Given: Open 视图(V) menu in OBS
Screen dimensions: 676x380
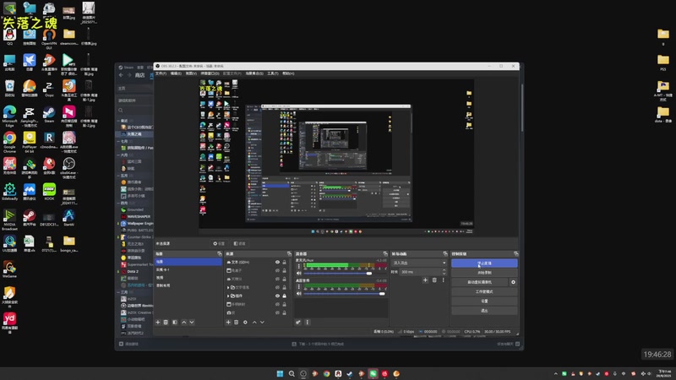Looking at the screenshot, I should (x=191, y=73).
